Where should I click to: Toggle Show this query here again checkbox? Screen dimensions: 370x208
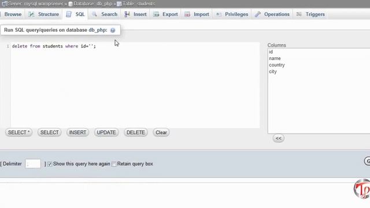50,164
